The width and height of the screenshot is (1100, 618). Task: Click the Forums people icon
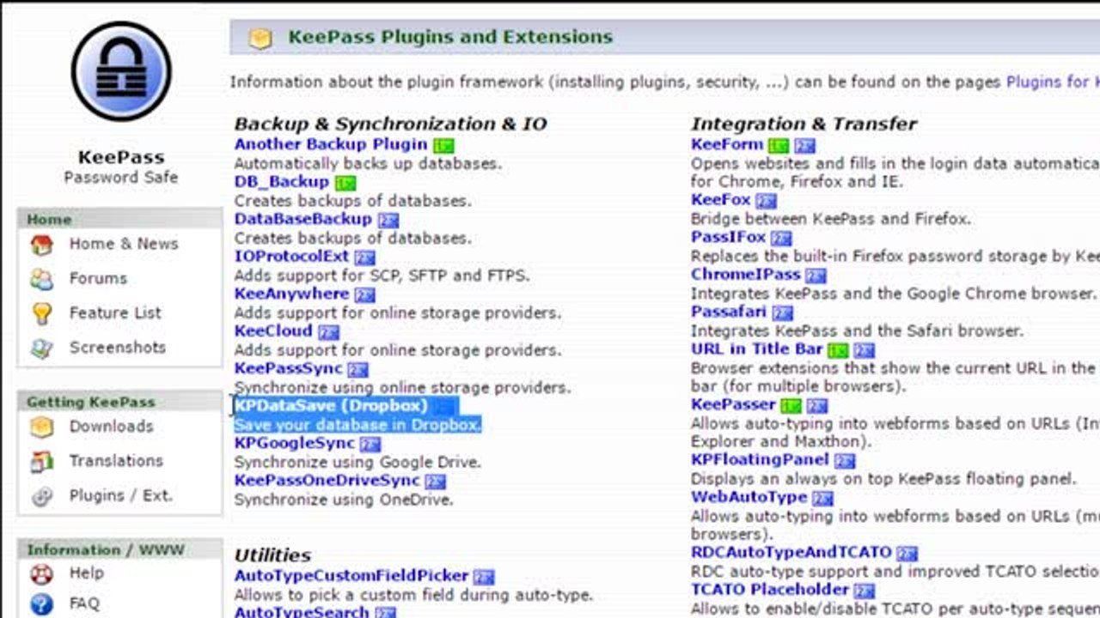pyautogui.click(x=41, y=279)
